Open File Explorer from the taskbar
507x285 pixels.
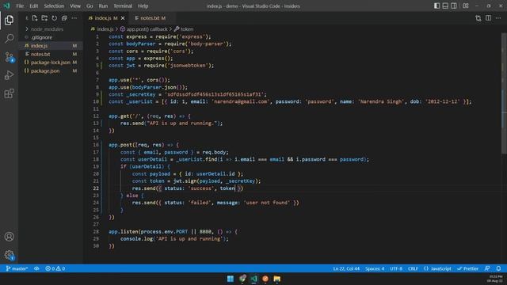click(277, 279)
